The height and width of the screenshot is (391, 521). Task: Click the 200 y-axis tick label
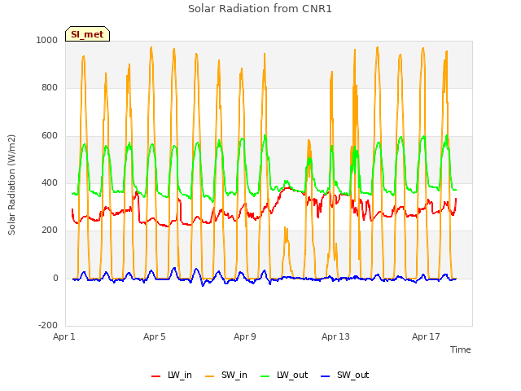coord(50,230)
